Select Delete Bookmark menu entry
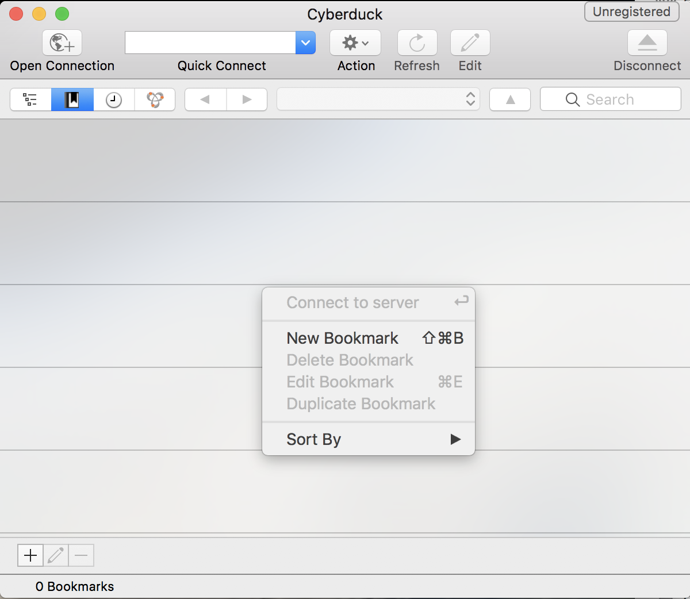This screenshot has height=599, width=690. (x=369, y=360)
